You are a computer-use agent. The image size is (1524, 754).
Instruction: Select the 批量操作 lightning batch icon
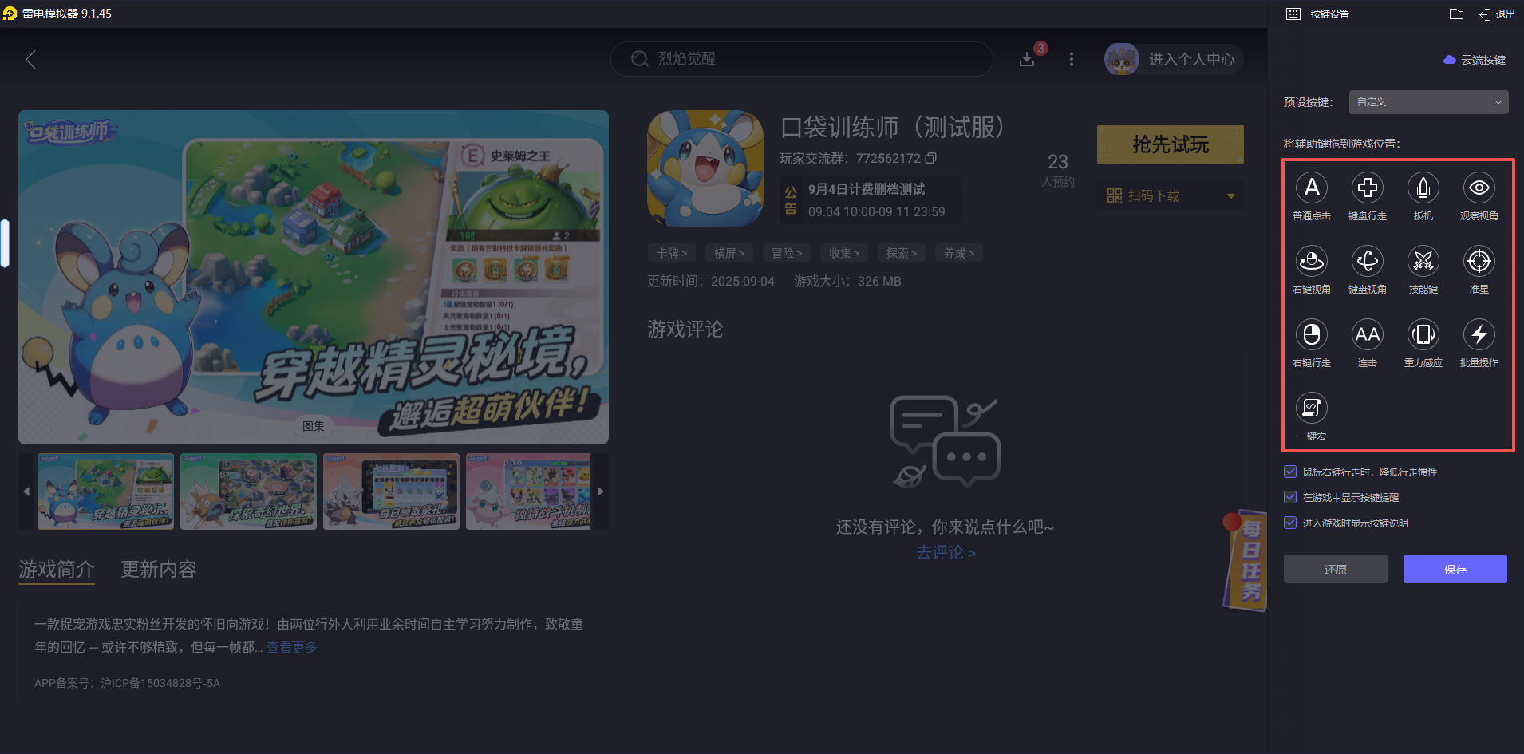coord(1479,334)
